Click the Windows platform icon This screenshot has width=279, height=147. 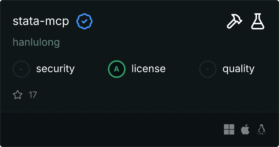click(x=229, y=129)
